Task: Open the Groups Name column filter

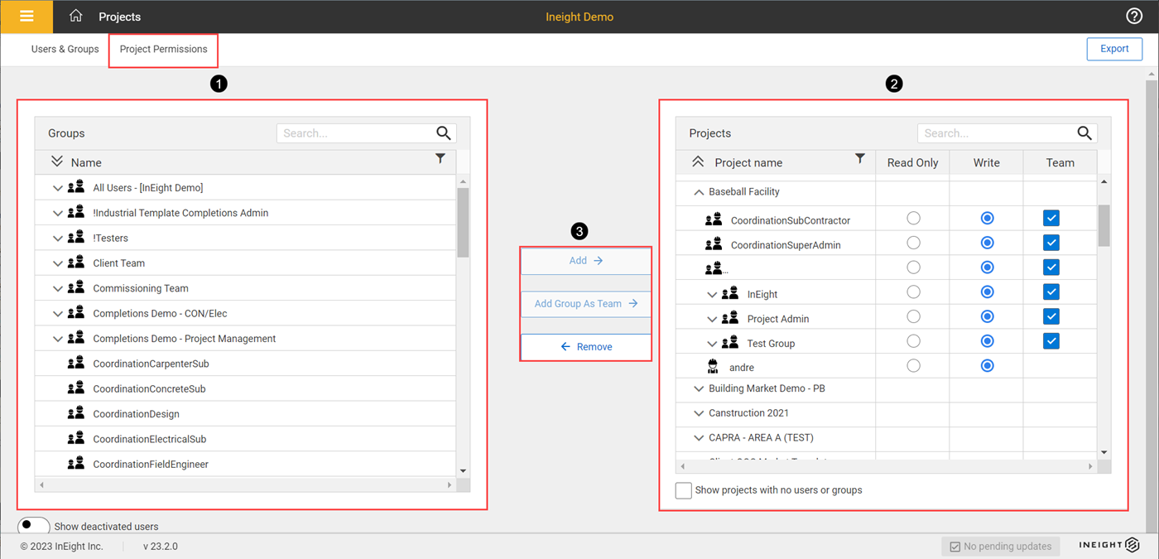Action: click(x=440, y=159)
